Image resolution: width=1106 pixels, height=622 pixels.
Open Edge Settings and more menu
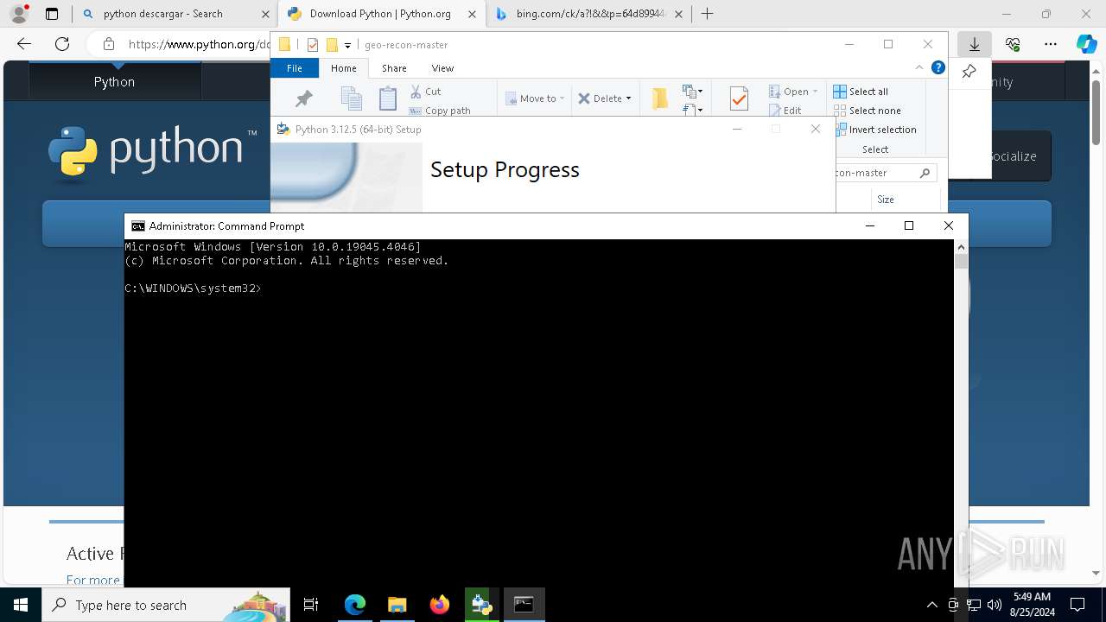[1051, 44]
